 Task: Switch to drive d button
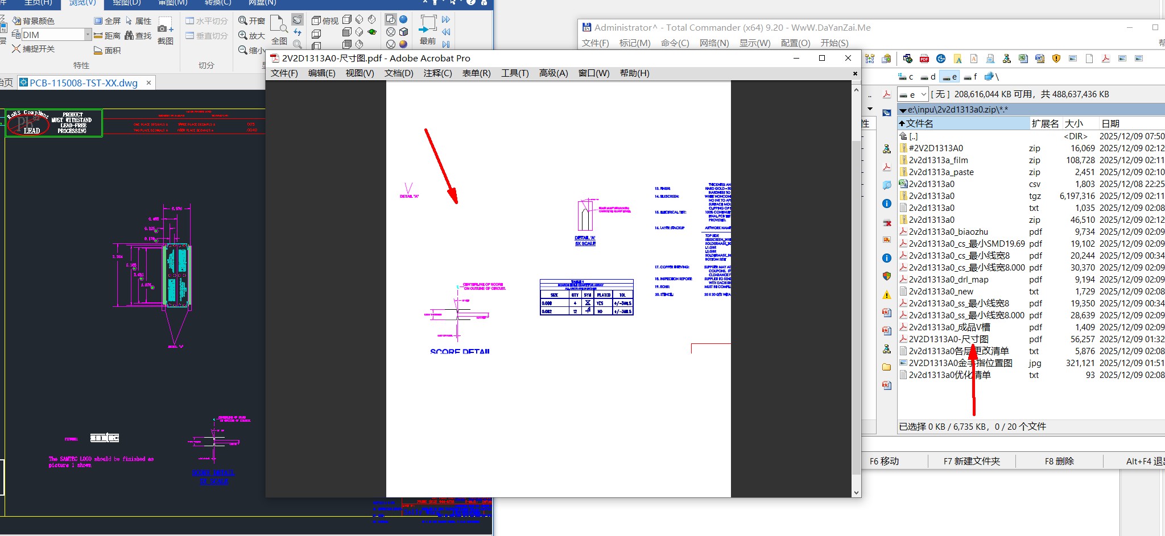point(928,77)
